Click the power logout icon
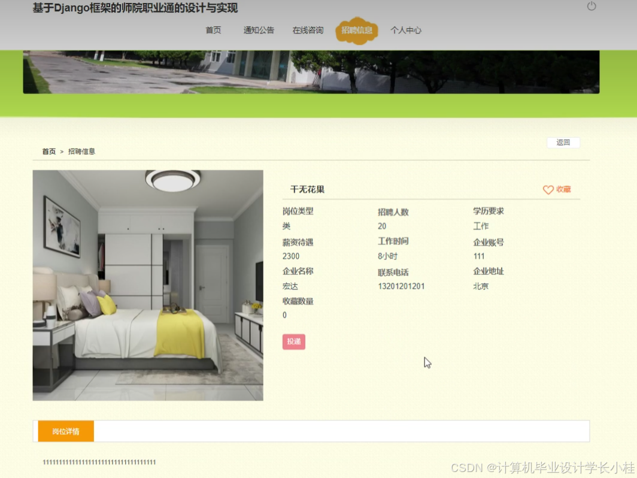The image size is (637, 478). 591,6
